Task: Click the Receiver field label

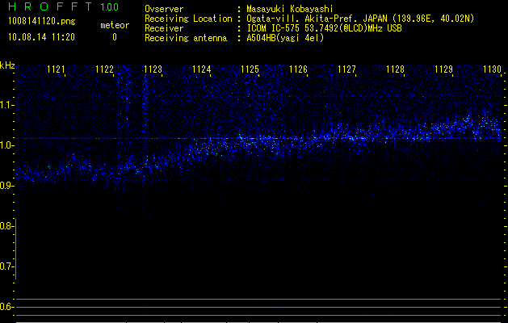Action: 164,28
